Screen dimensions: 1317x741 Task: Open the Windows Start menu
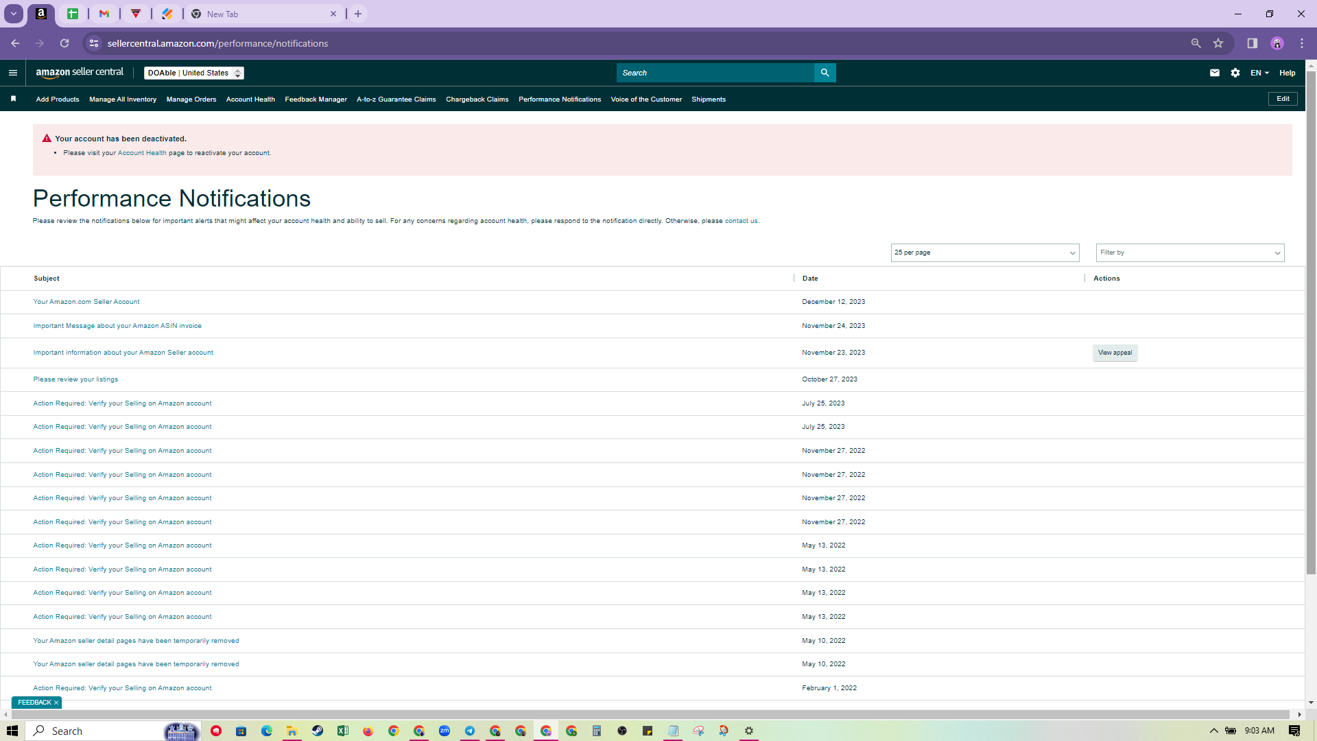(12, 731)
